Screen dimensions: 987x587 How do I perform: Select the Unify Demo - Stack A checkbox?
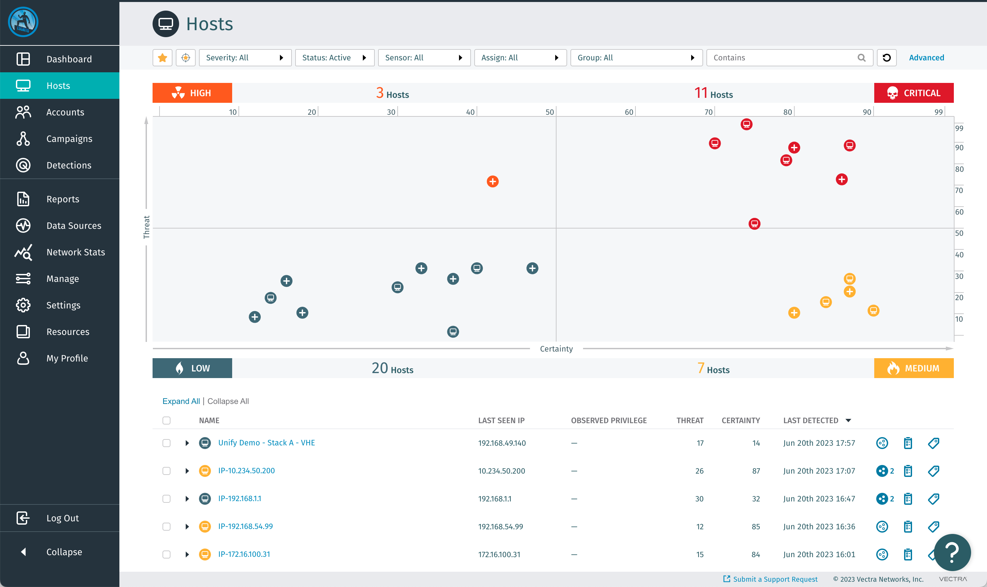pyautogui.click(x=166, y=443)
